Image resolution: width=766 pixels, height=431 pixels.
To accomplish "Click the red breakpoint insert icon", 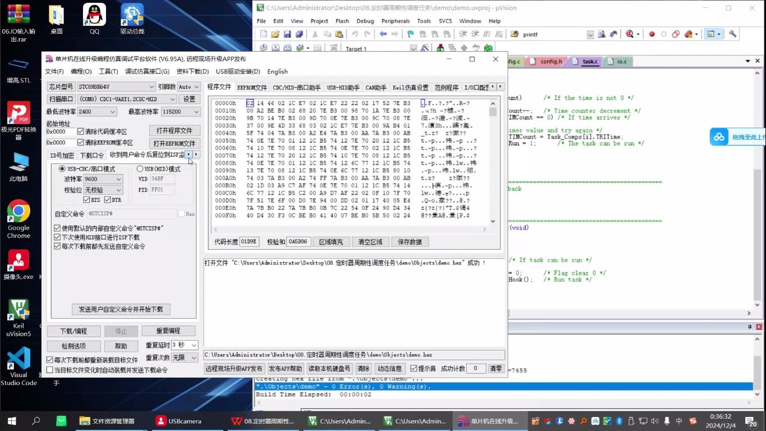I will 652,34.
